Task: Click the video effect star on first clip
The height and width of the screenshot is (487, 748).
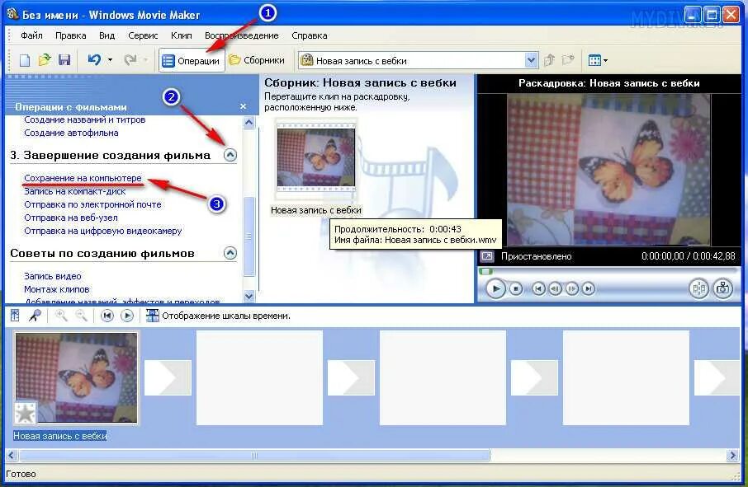Action: pyautogui.click(x=25, y=413)
